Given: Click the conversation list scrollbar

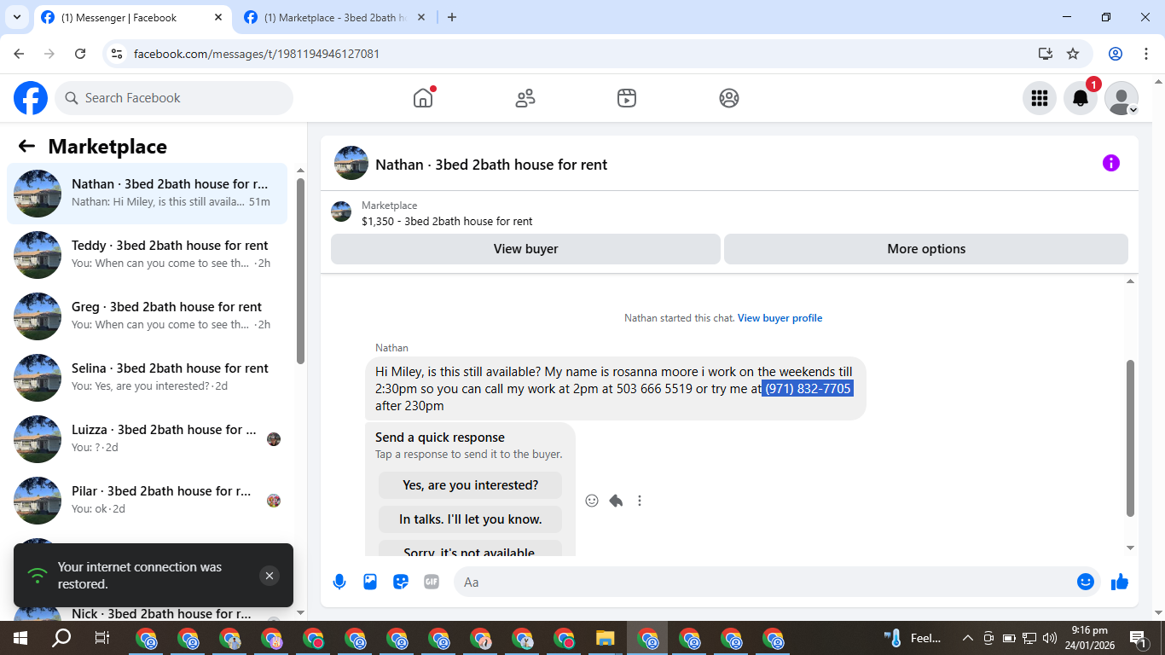Looking at the screenshot, I should coord(300,271).
